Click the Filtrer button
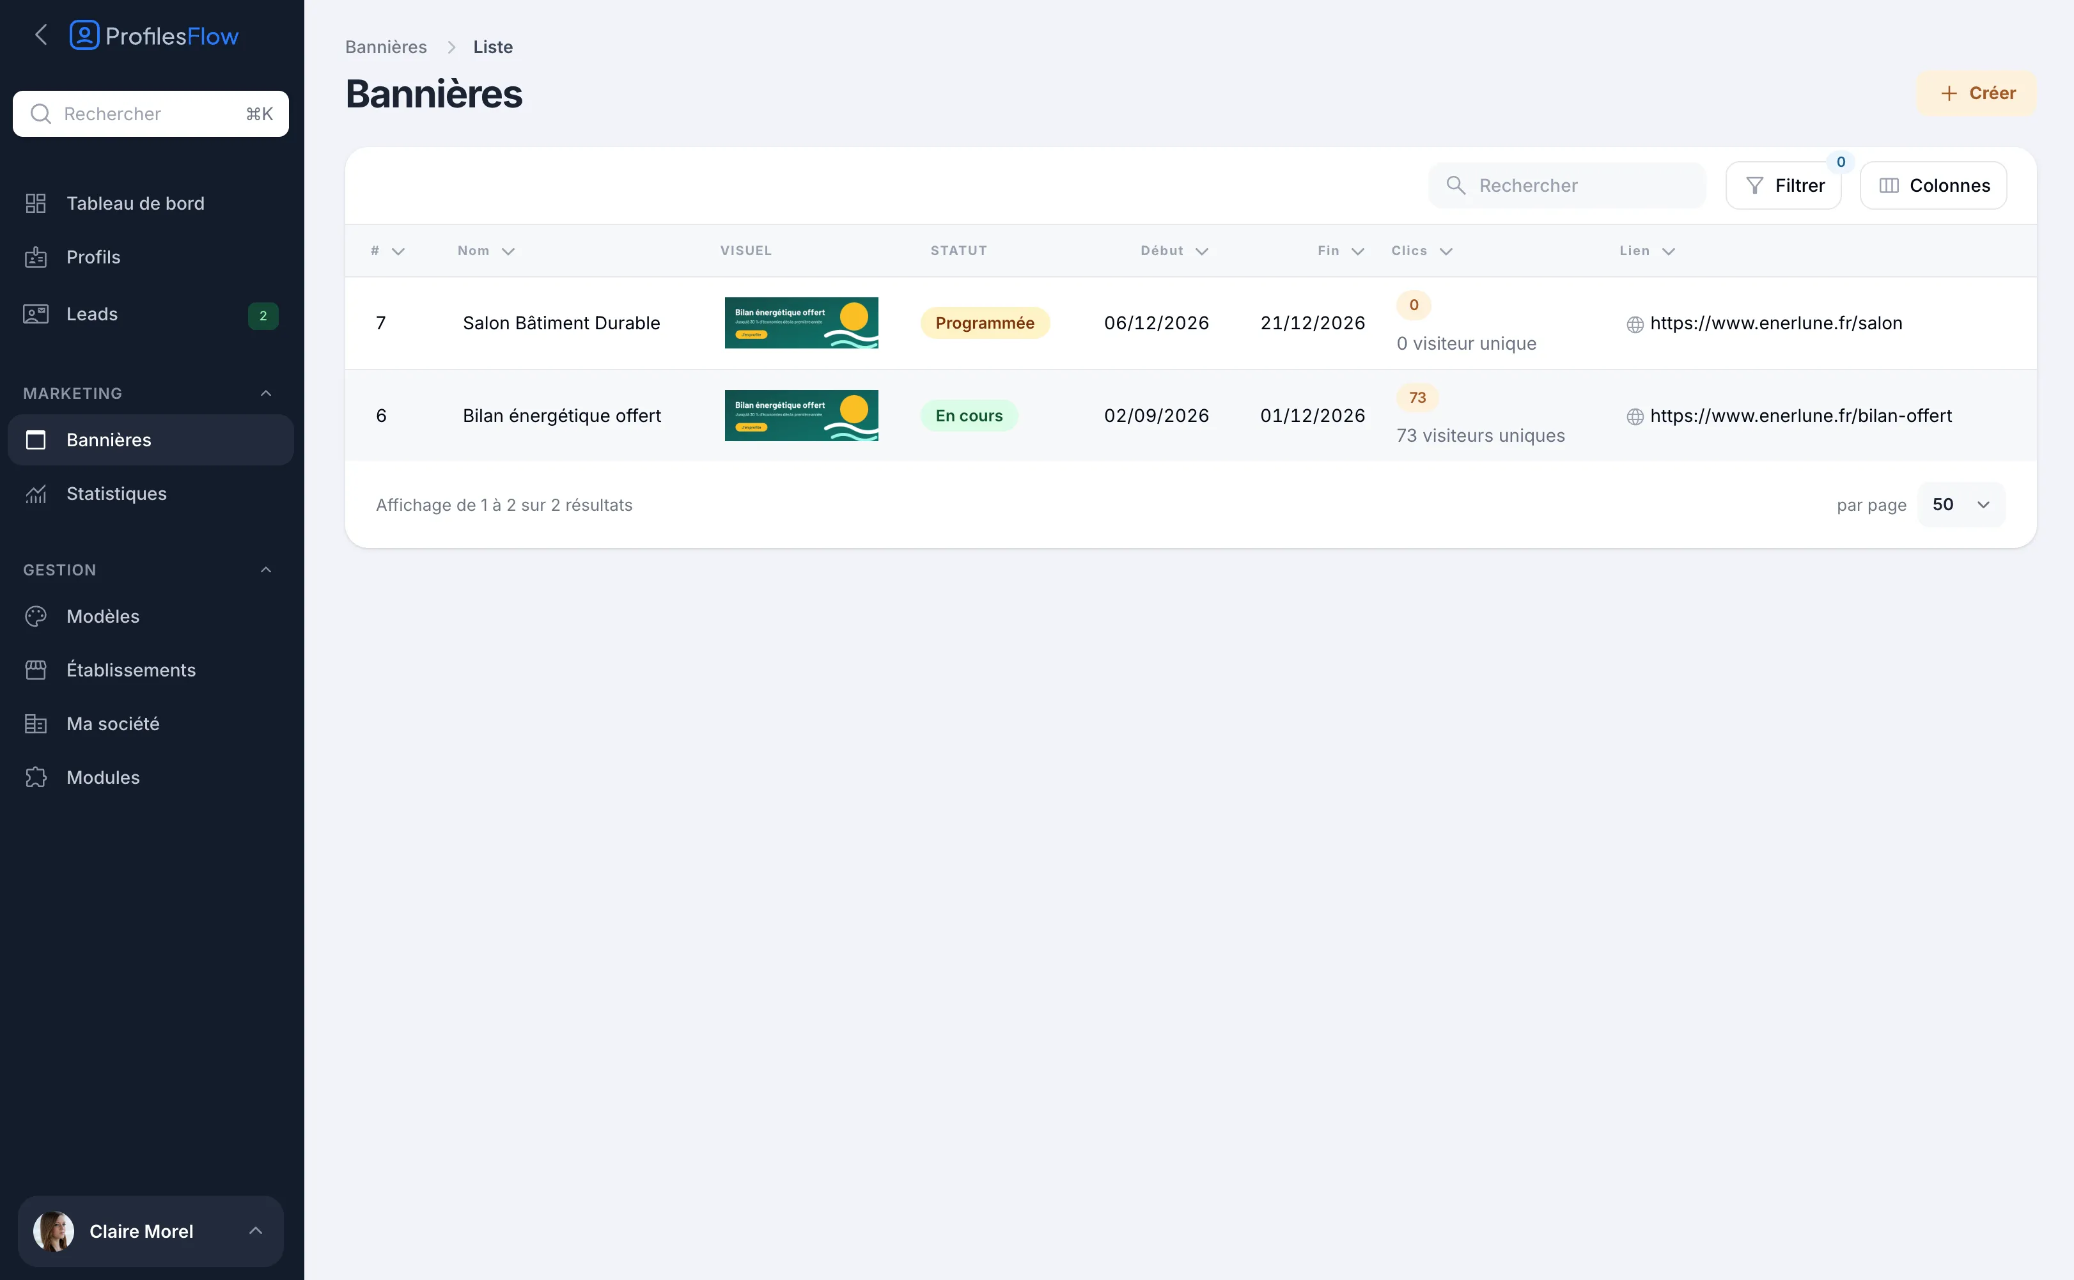Image resolution: width=2074 pixels, height=1280 pixels. [1783, 185]
